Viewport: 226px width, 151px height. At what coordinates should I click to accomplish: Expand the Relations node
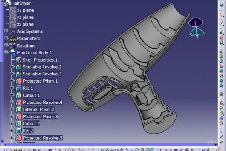click(x=6, y=45)
